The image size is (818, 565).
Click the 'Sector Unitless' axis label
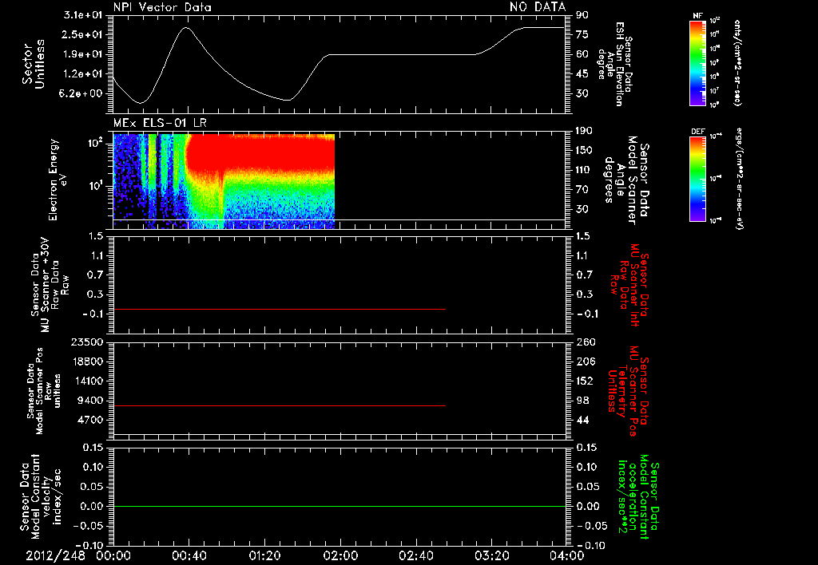point(34,64)
